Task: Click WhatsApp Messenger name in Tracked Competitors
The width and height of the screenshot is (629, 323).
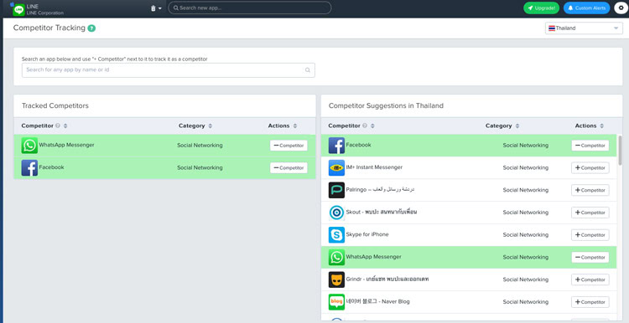Action: pyautogui.click(x=66, y=145)
